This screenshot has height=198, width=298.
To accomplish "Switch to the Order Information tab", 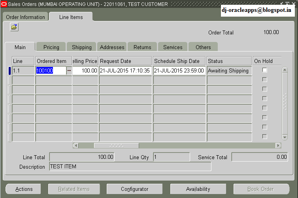I will tap(25, 17).
